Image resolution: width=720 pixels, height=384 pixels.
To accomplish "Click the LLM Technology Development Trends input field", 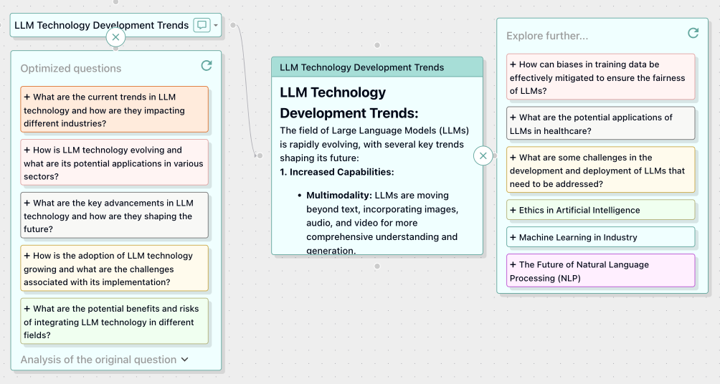I will pyautogui.click(x=100, y=25).
